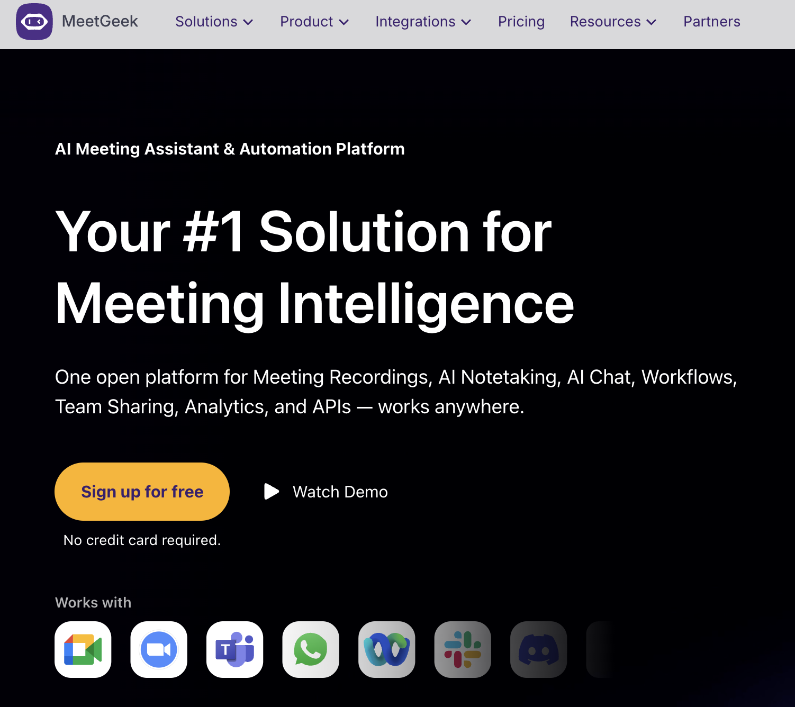Select Pricing in the navigation bar
This screenshot has width=795, height=707.
(521, 22)
